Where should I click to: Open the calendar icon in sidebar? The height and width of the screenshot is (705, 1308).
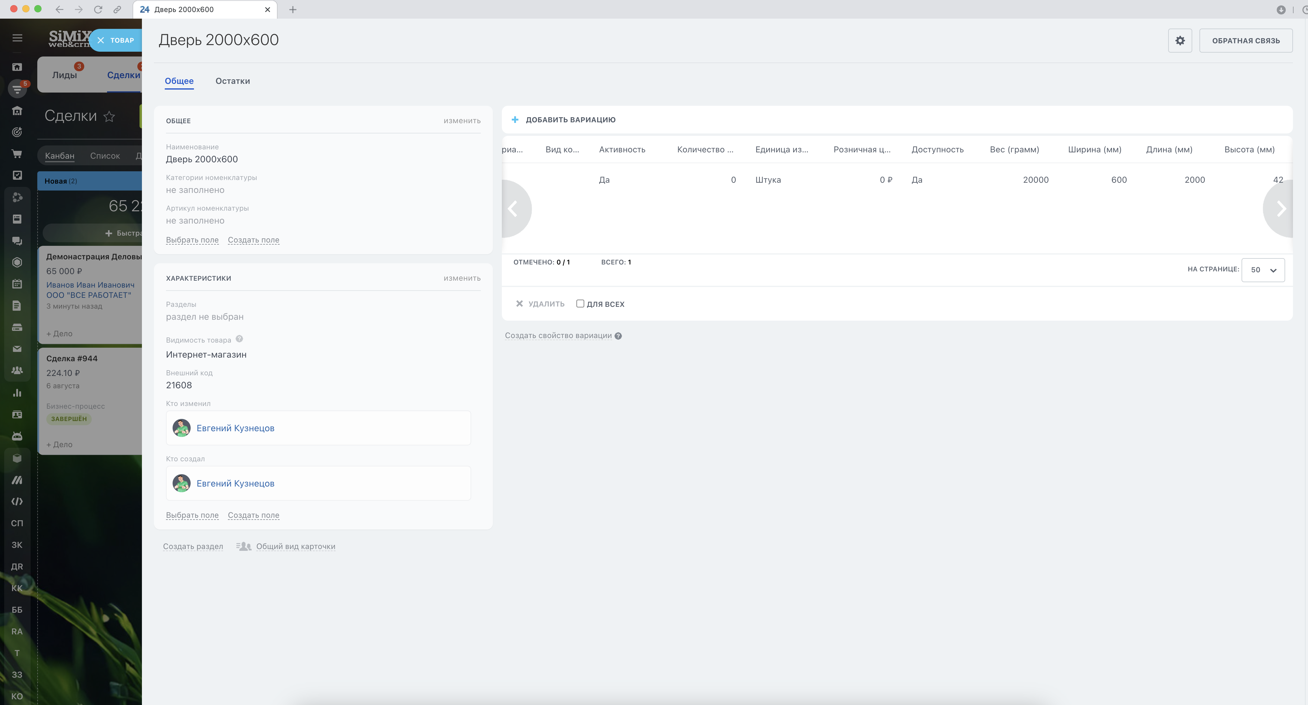click(17, 284)
